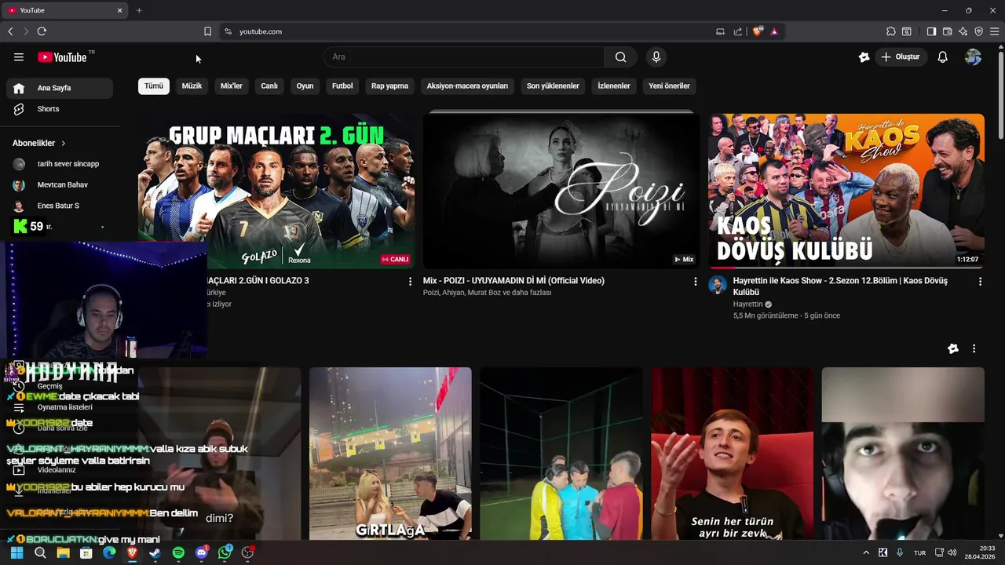Viewport: 1005px width, 565px height.
Task: Open tarih sever sincapp subscription
Action: pos(60,164)
